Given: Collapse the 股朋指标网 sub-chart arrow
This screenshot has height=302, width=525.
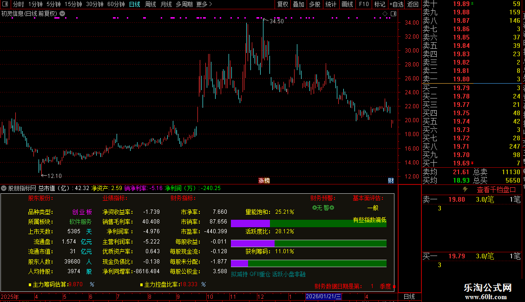Looking at the screenshot, I should coord(4,188).
